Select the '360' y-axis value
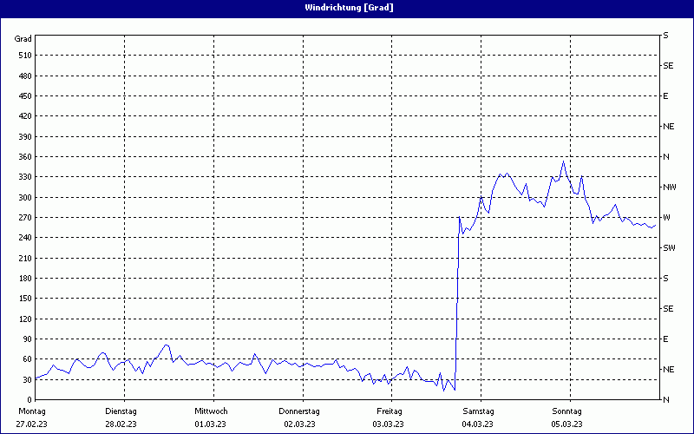The height and width of the screenshot is (434, 694). point(25,157)
